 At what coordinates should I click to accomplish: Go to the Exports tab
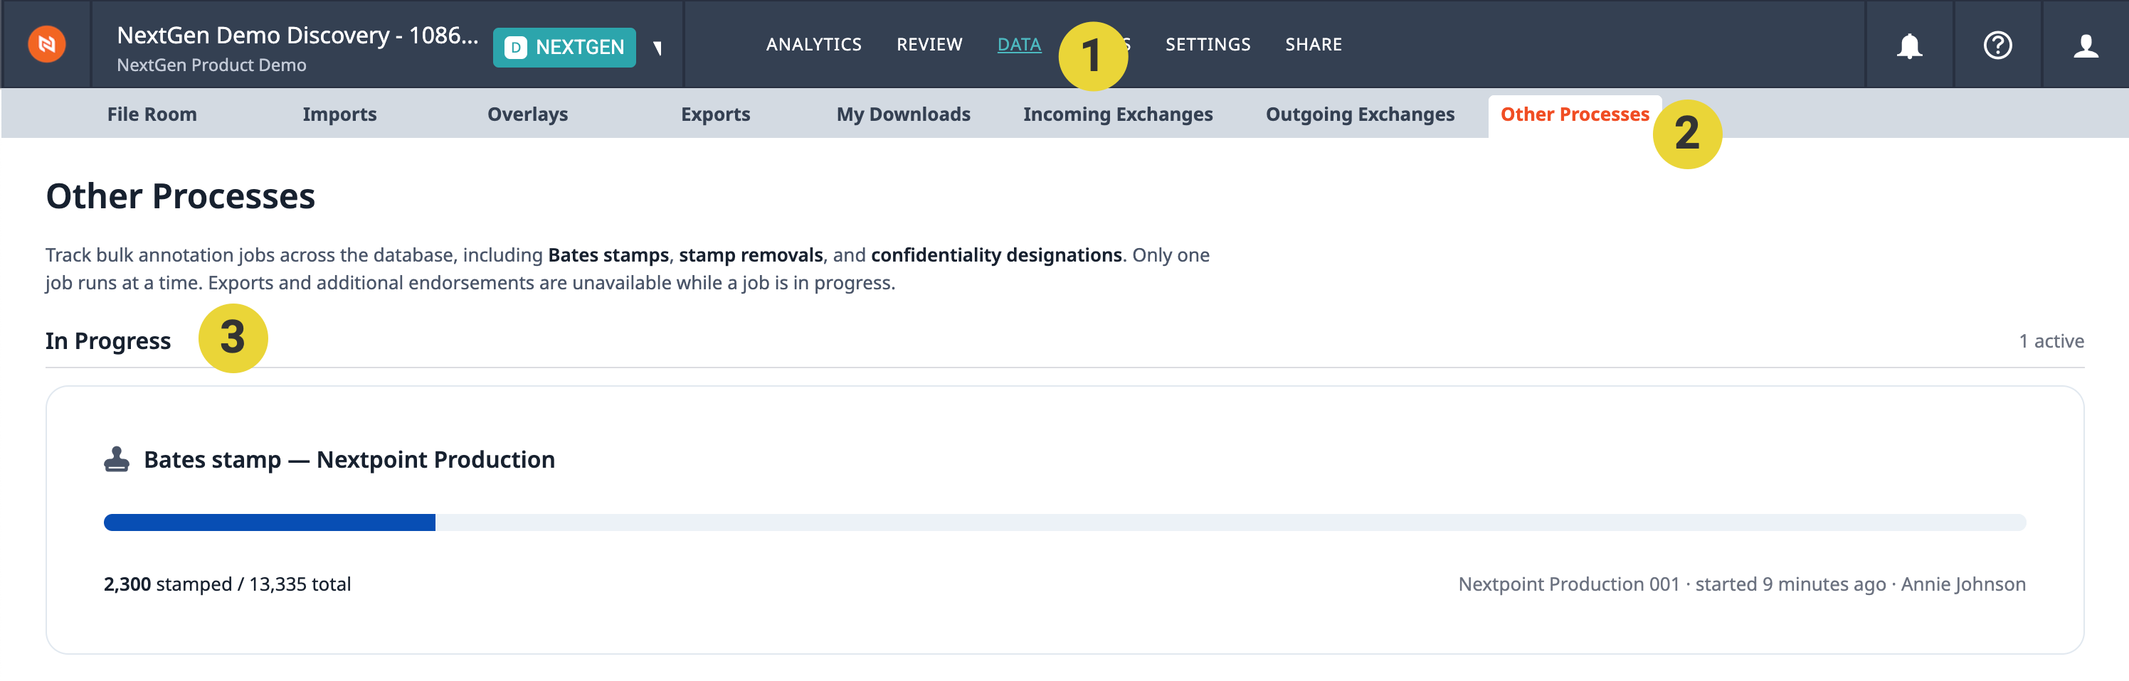coord(716,114)
